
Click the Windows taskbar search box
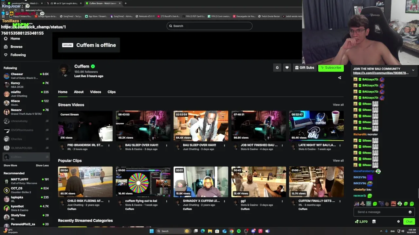tap(173, 231)
